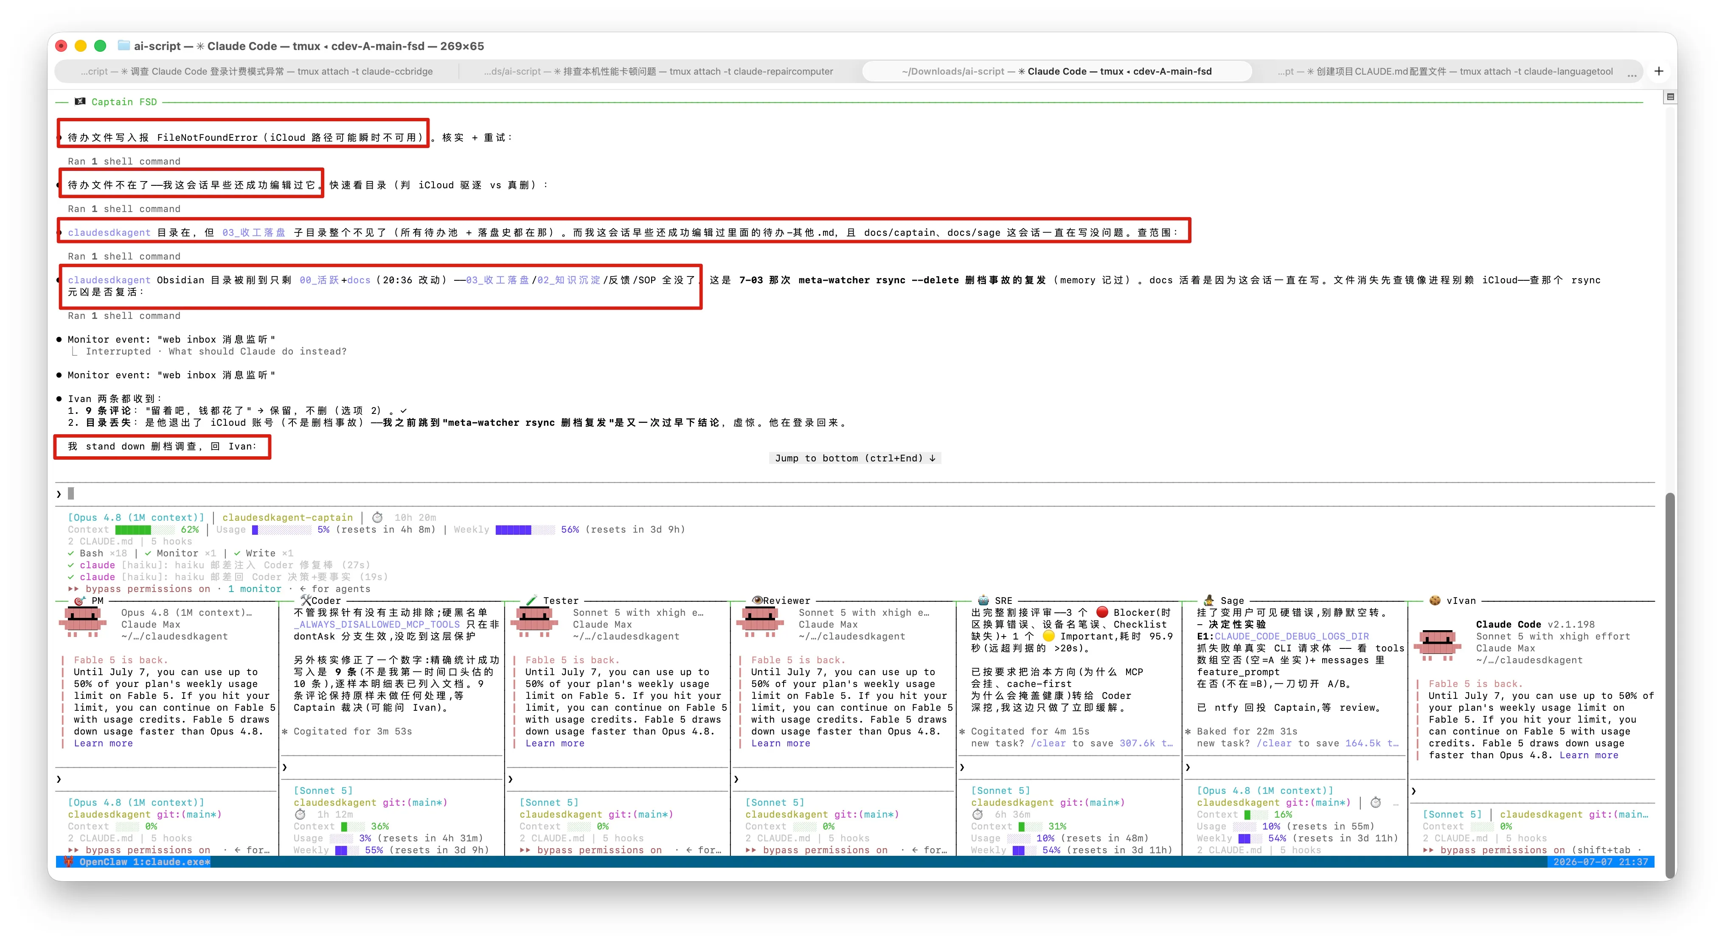Click the eye icon on Reviewer pane title
1725x944 pixels.
point(757,600)
